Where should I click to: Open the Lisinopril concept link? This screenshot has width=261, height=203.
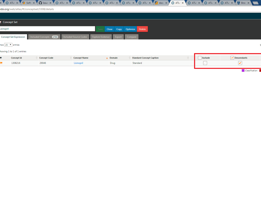(x=78, y=63)
